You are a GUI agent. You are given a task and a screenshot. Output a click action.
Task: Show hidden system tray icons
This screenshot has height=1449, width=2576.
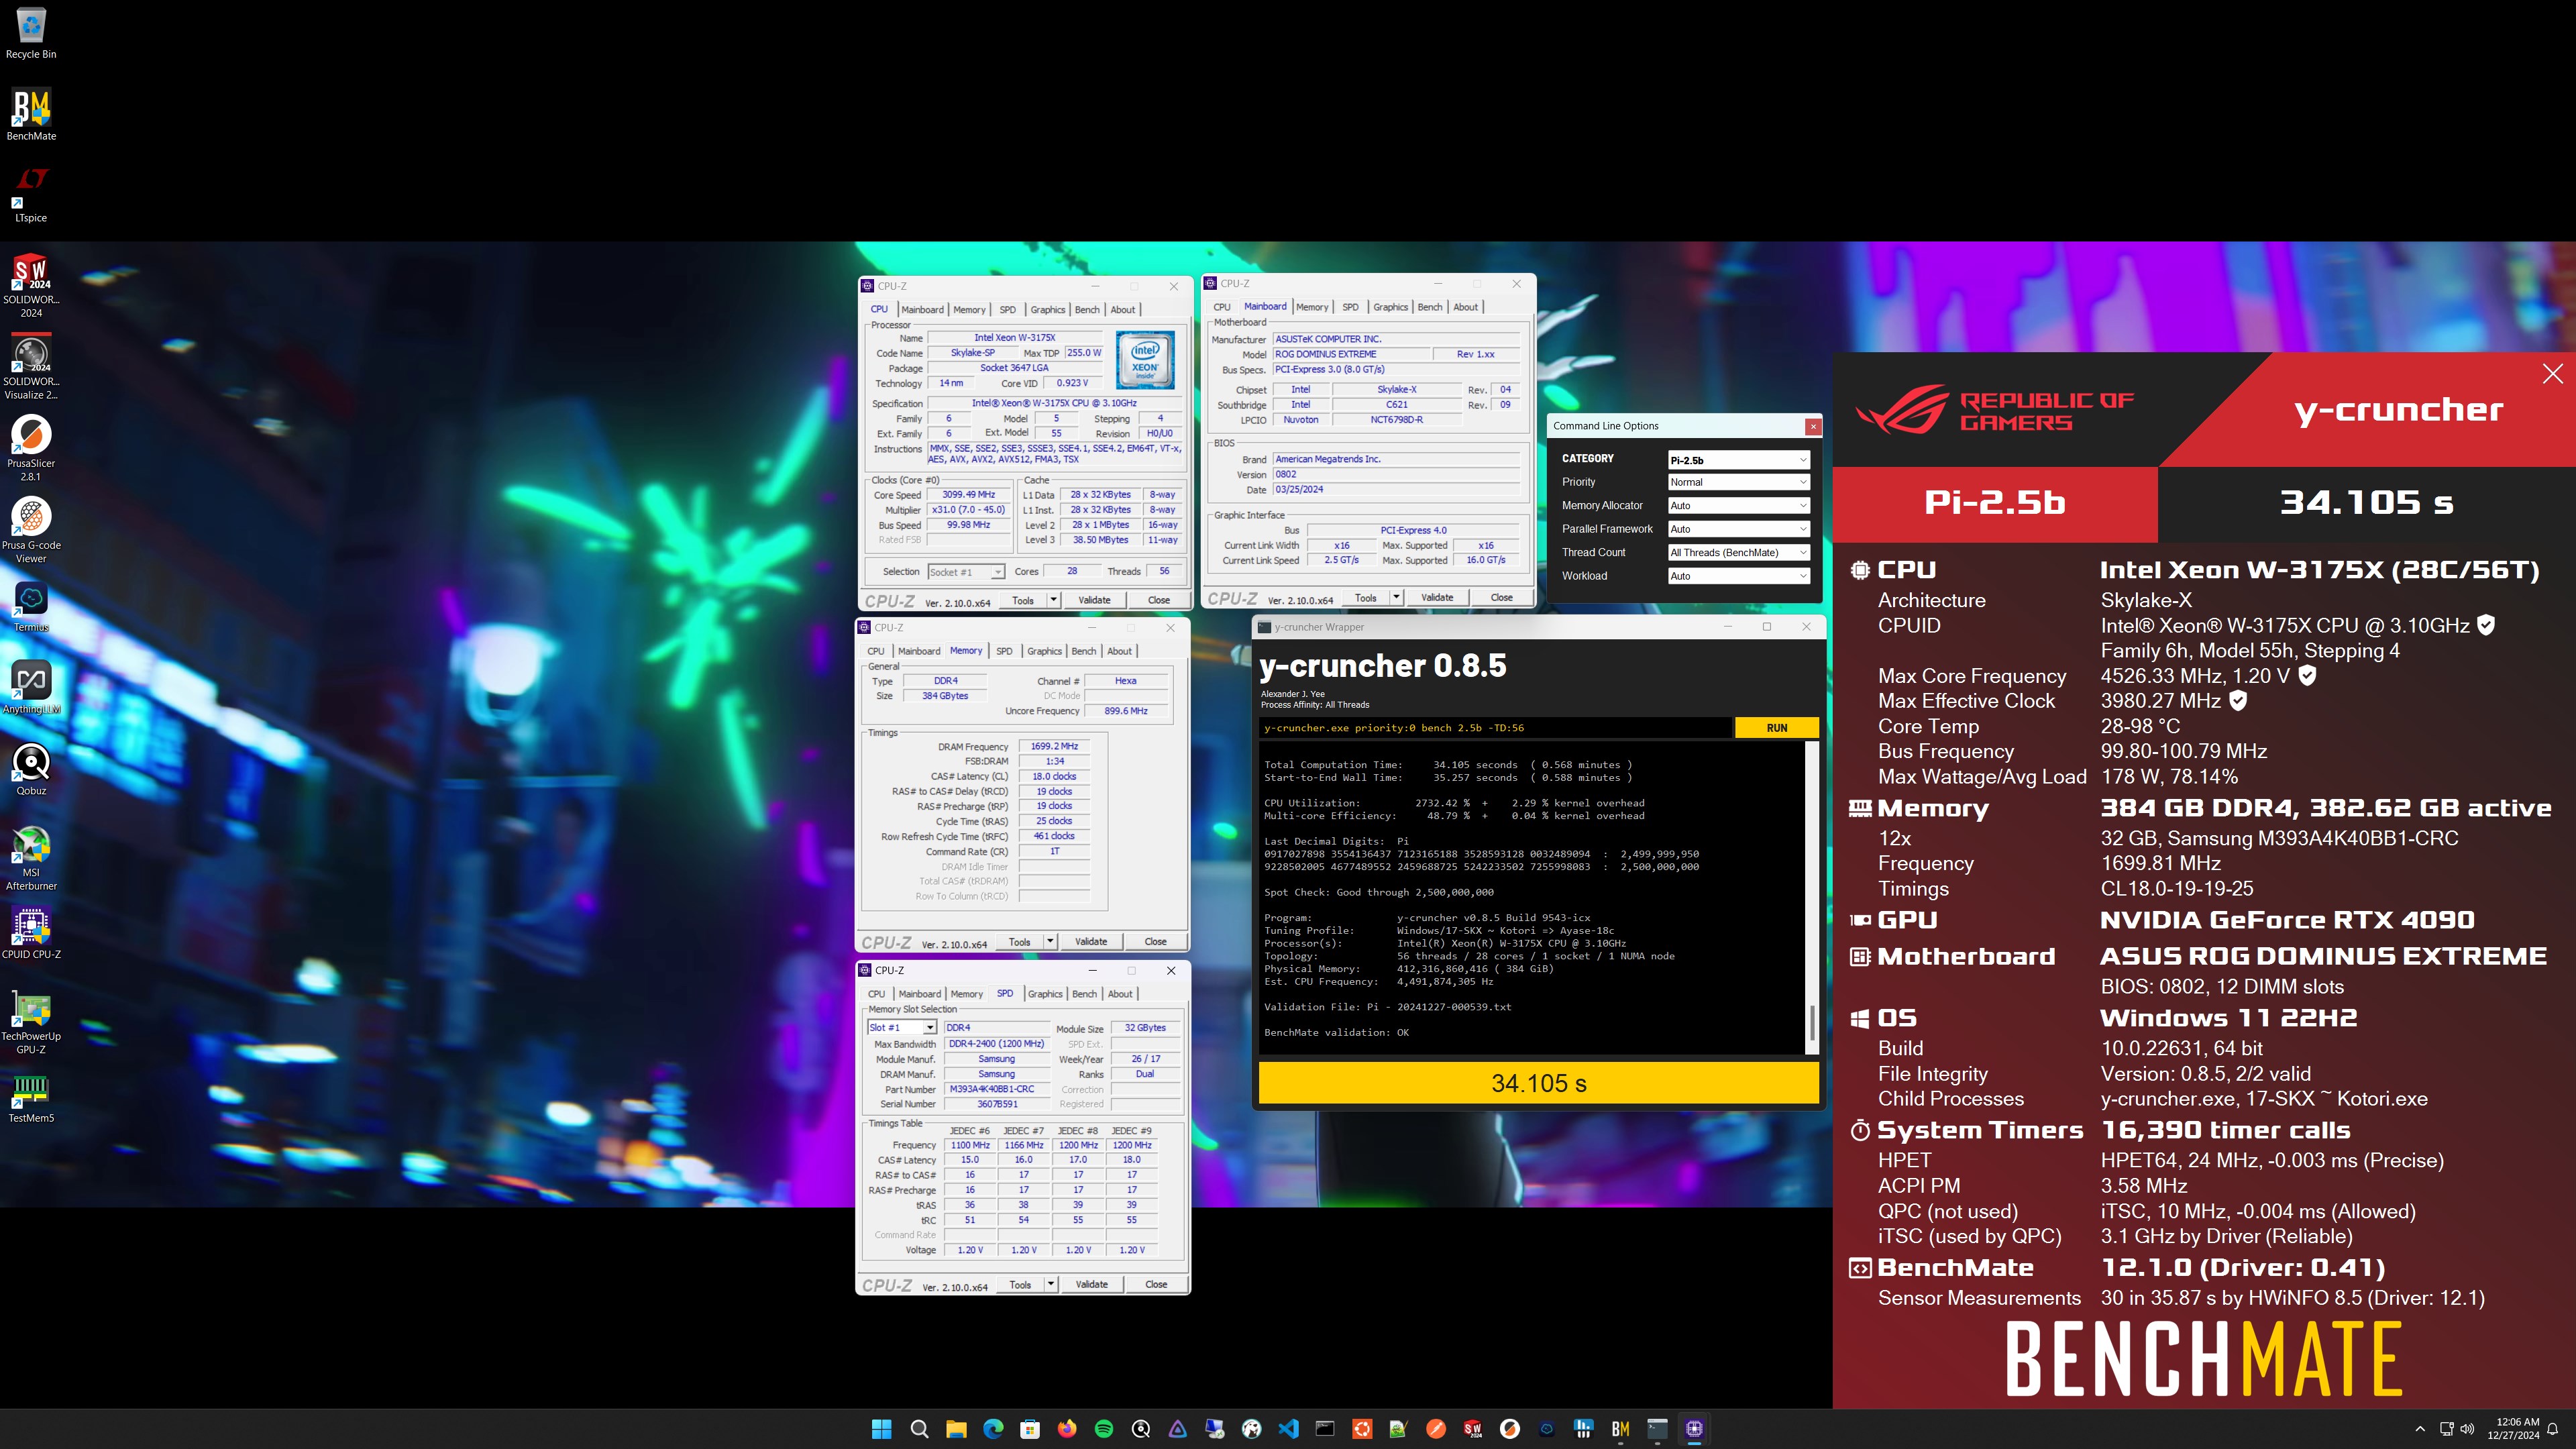(2420, 1429)
